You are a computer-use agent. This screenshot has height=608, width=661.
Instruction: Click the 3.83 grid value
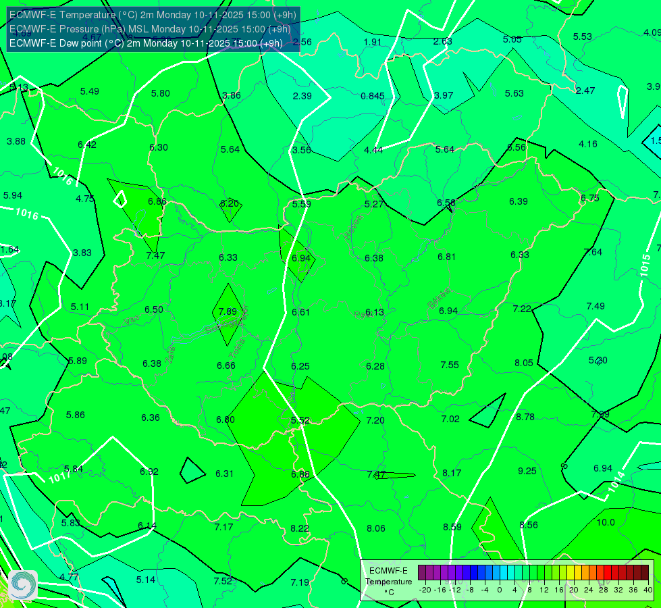(x=82, y=253)
